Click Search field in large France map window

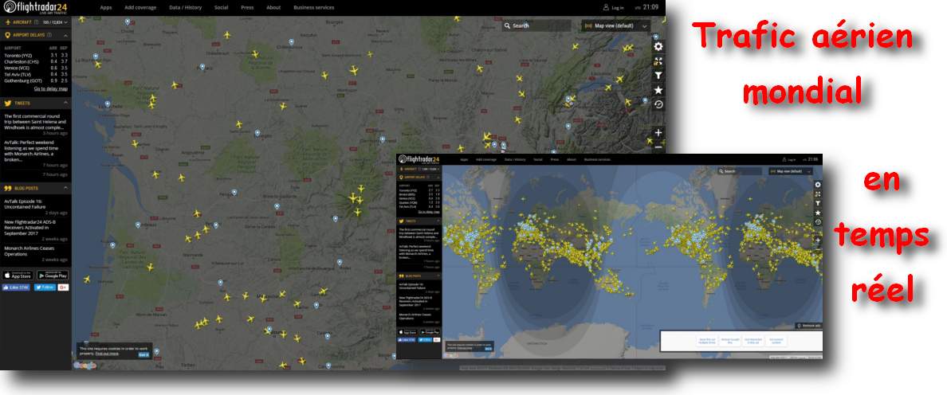coord(536,26)
